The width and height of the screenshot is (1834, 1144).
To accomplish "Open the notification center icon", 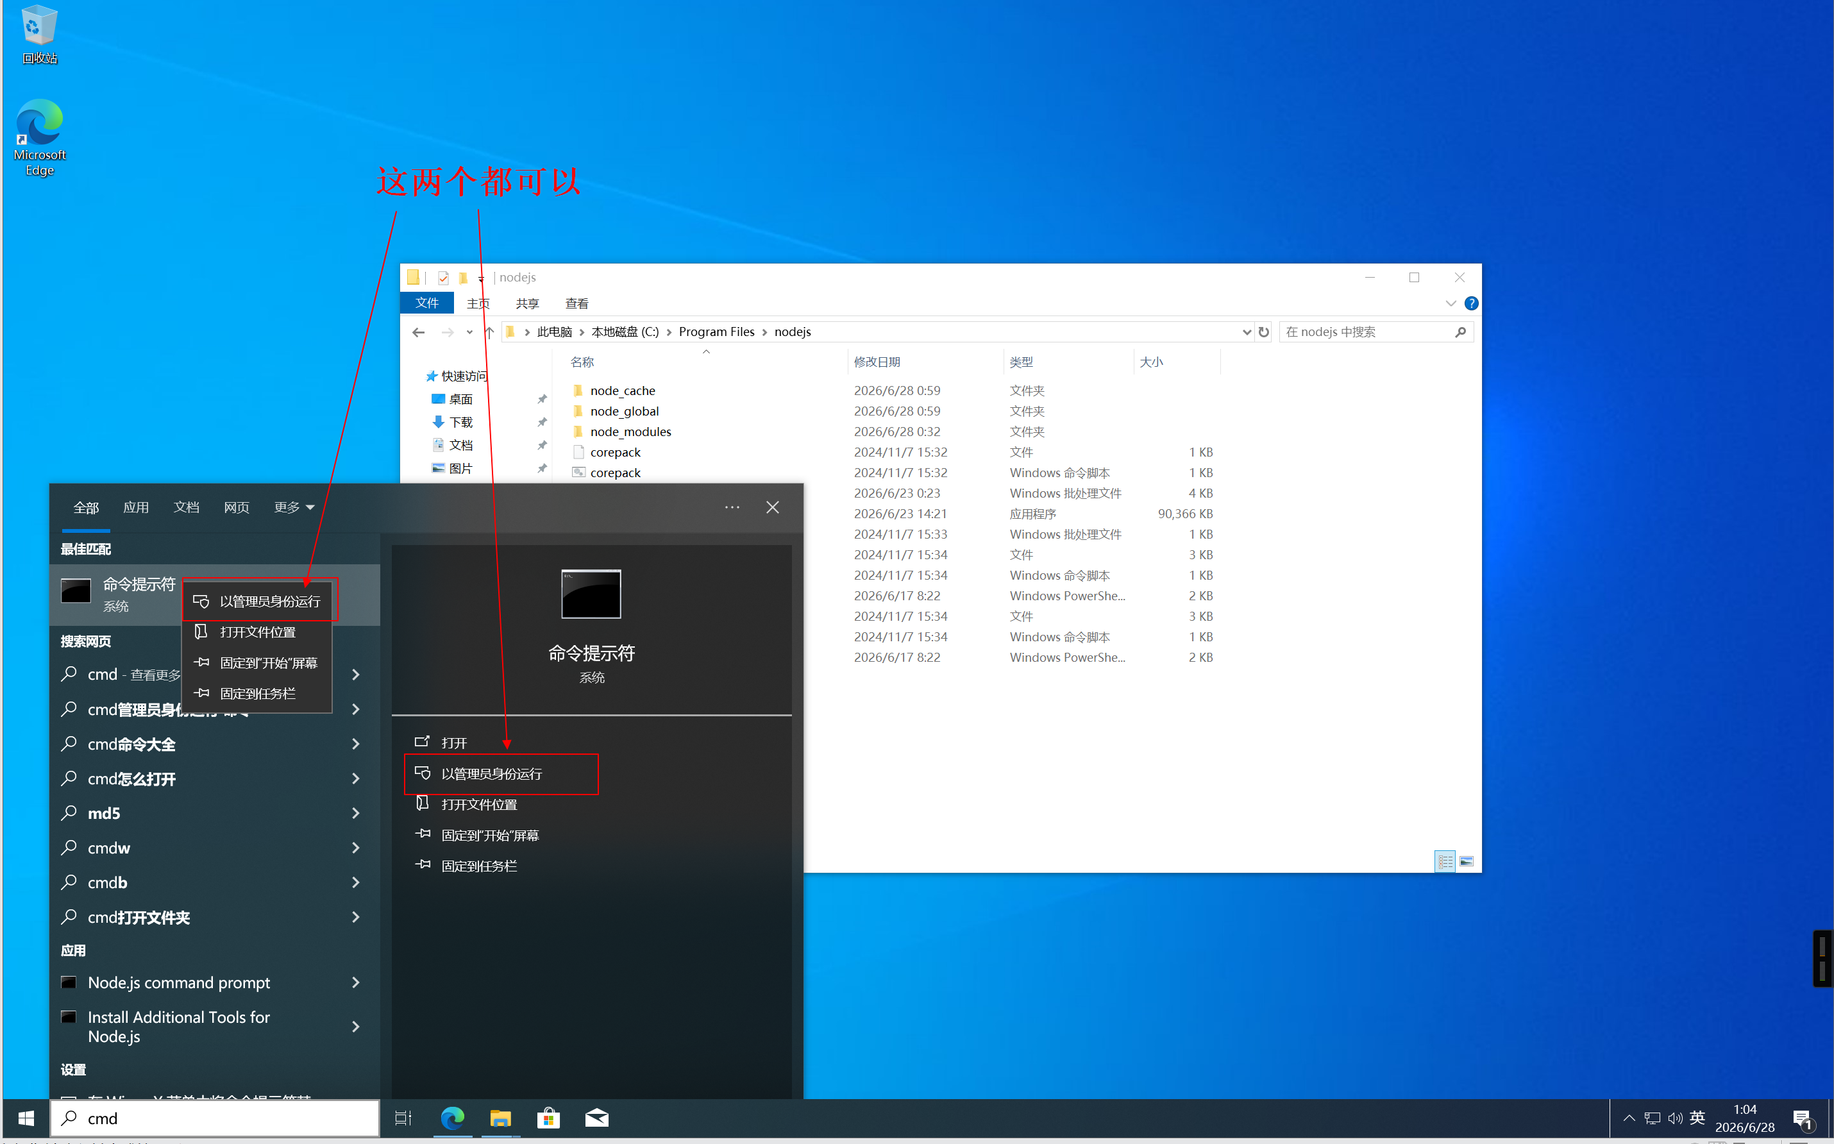I will (1803, 1119).
